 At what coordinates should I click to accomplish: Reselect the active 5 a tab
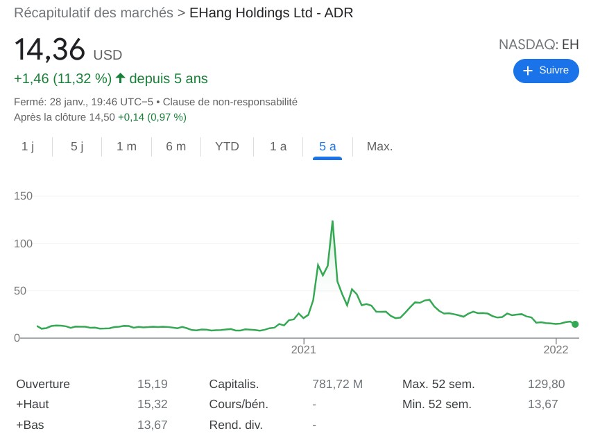pos(326,146)
